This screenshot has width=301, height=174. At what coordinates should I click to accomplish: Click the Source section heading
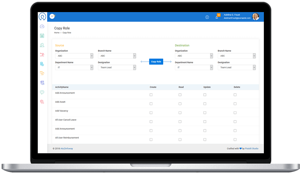click(x=60, y=46)
